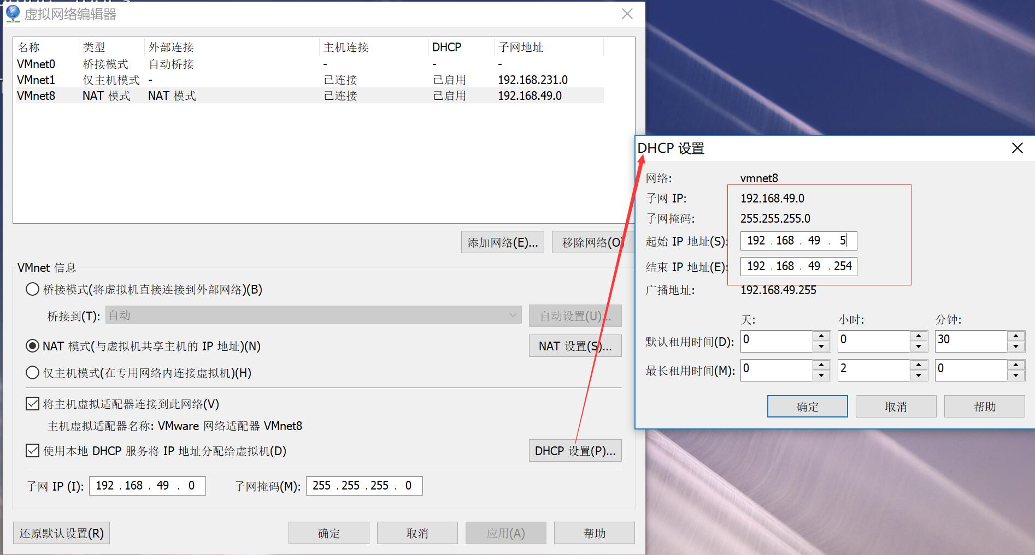Close the 虚拟网络编辑器 window
Screen dimensions: 1035x555
[627, 14]
